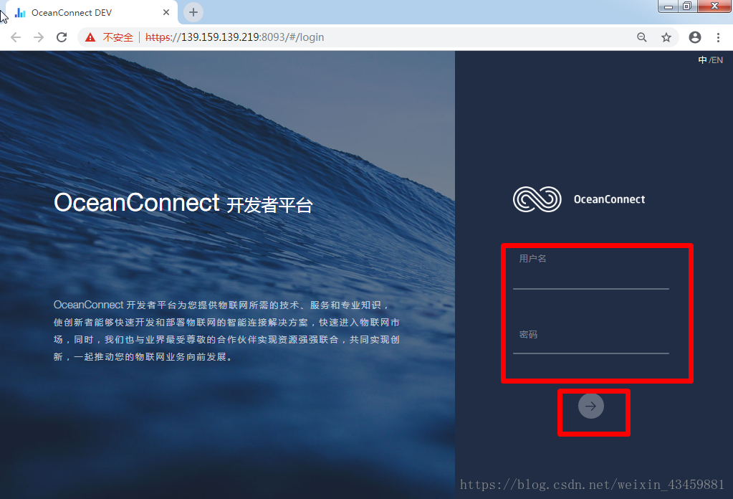
Task: Open a new tab with the plus button
Action: (193, 13)
